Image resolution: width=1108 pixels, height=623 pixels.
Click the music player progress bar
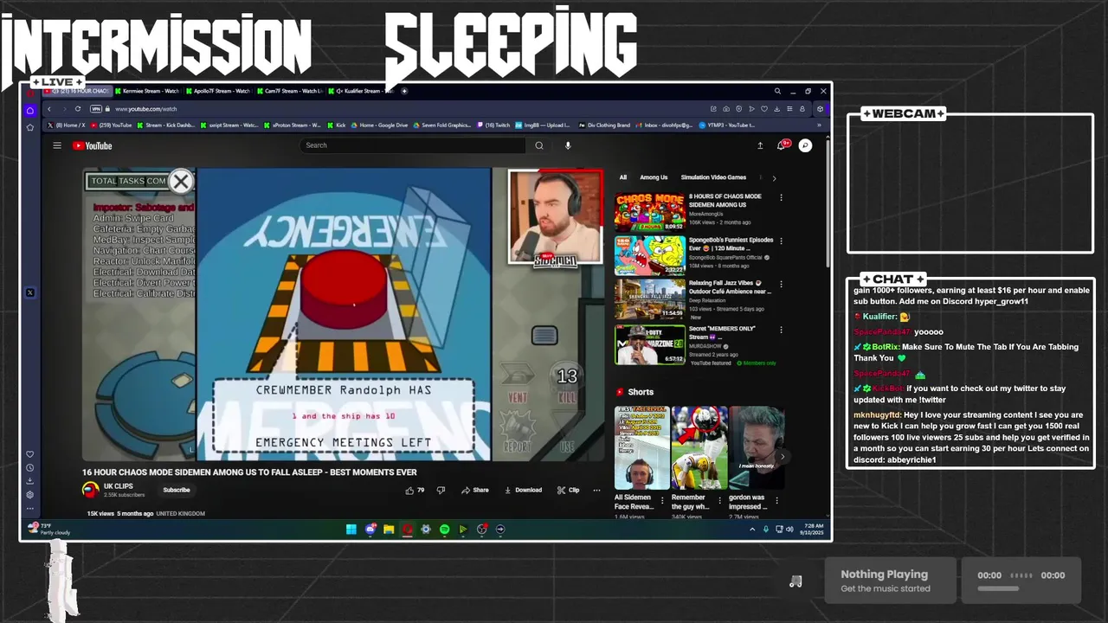pyautogui.click(x=998, y=588)
